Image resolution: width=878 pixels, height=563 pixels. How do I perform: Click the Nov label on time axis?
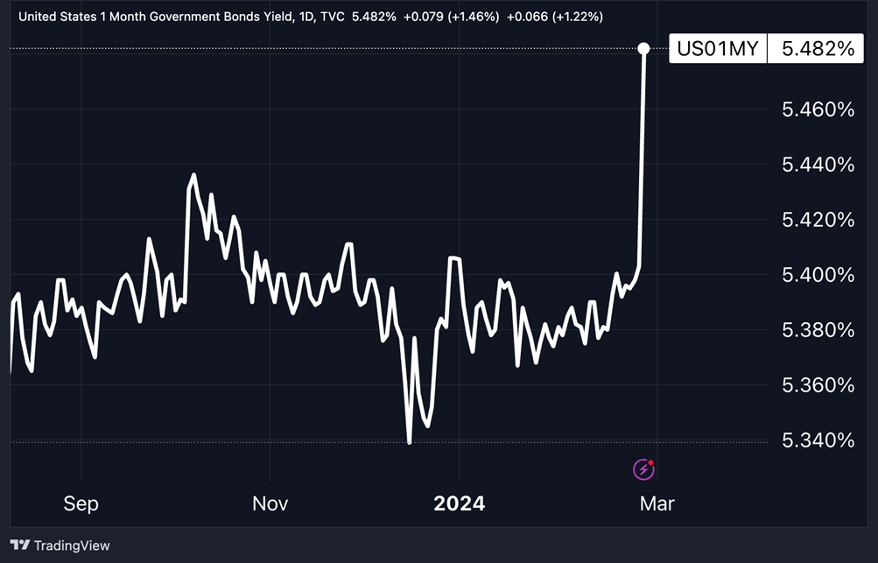(x=270, y=503)
